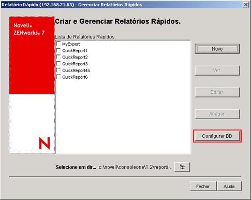Viewport: 251px width, 200px height.
Task: Select QuickReport2 label text
Action: coord(75,57)
